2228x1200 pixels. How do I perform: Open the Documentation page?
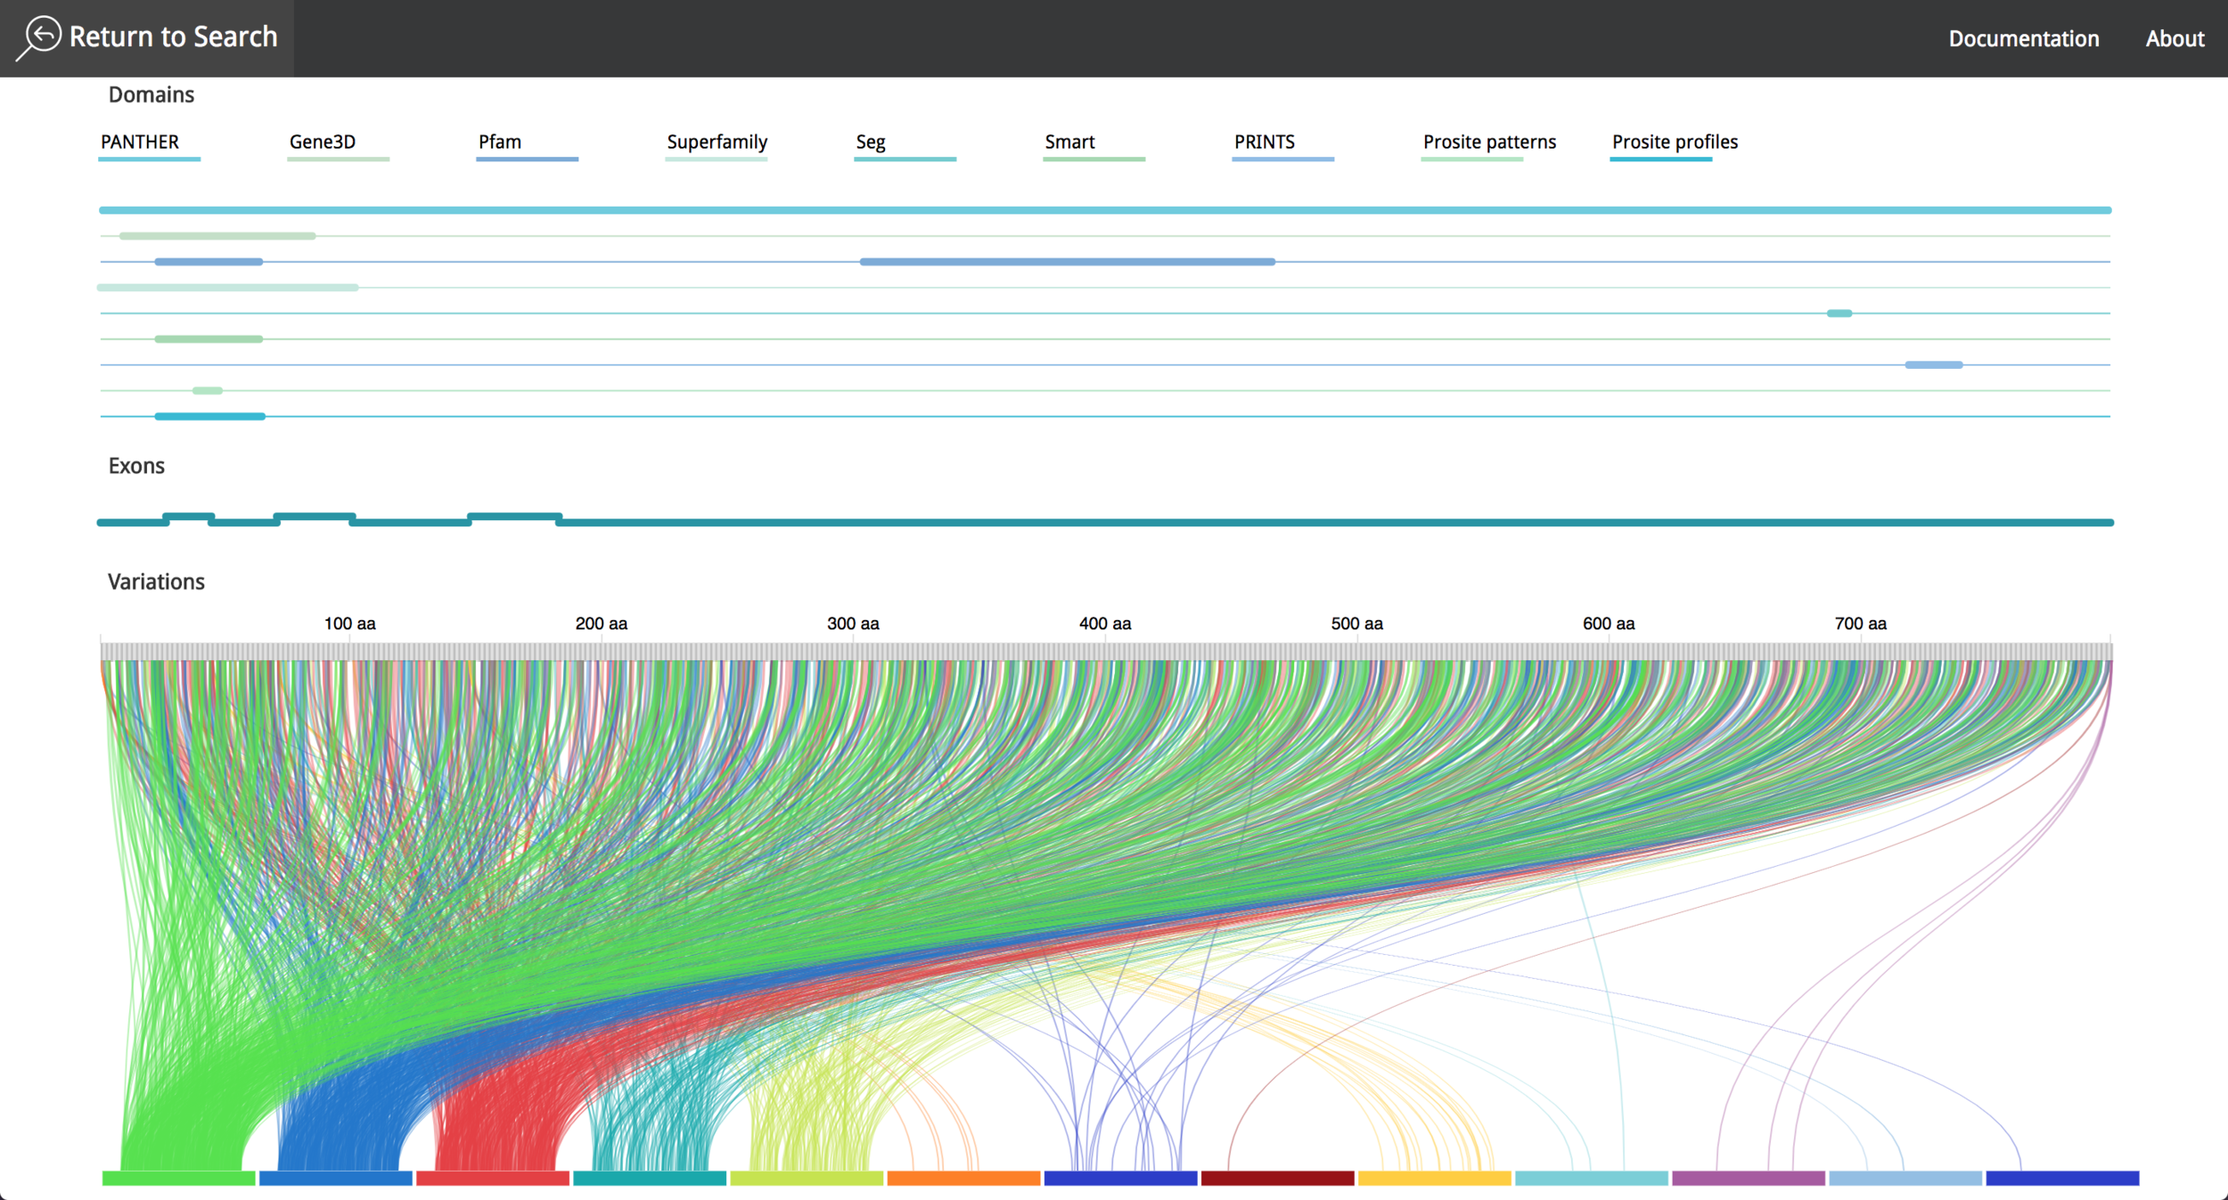(2023, 38)
